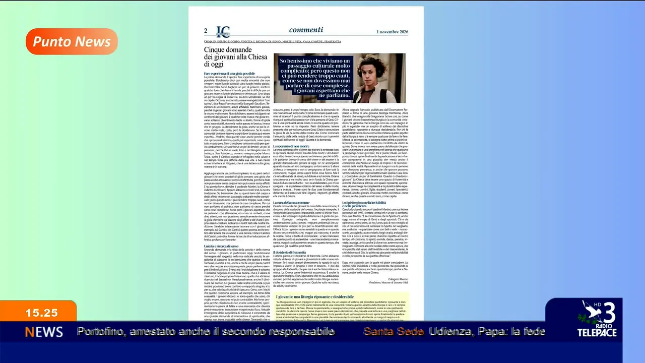The height and width of the screenshot is (363, 645).
Task: Click the TELEPACE wordmark
Action: tap(597, 332)
